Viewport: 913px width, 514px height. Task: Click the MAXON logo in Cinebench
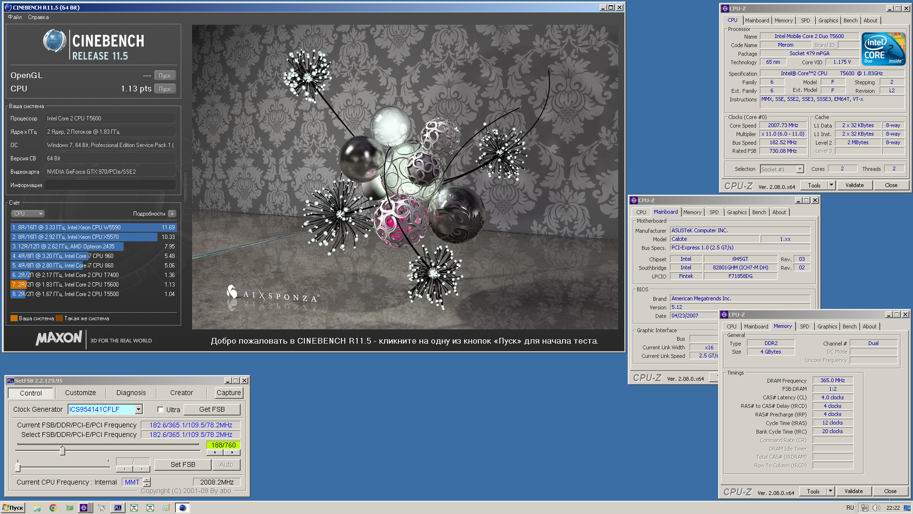click(x=59, y=338)
